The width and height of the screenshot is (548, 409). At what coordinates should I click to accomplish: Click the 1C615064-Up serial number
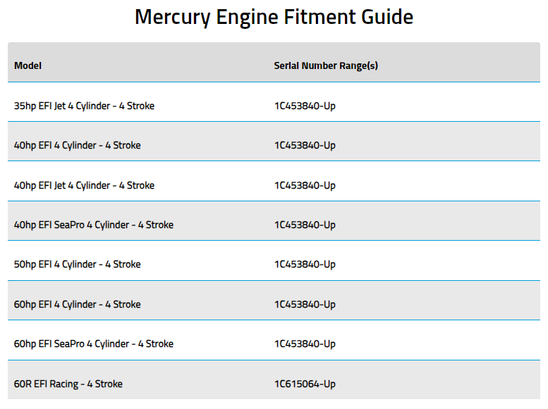[305, 384]
